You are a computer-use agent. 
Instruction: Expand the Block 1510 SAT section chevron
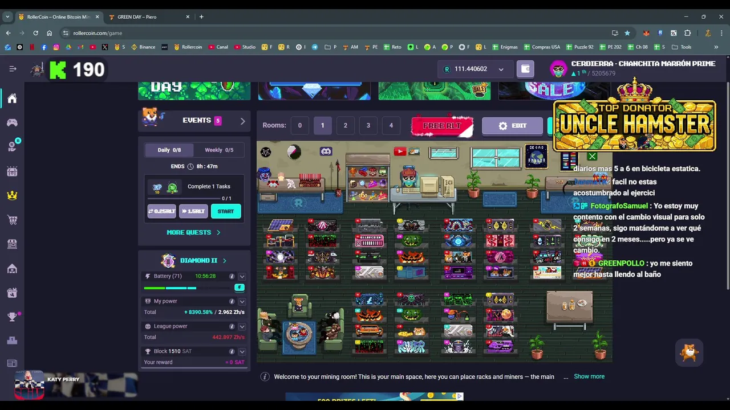(242, 351)
